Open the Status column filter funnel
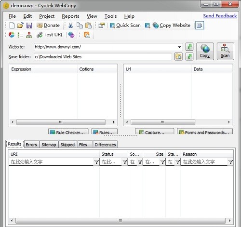 [125, 162]
